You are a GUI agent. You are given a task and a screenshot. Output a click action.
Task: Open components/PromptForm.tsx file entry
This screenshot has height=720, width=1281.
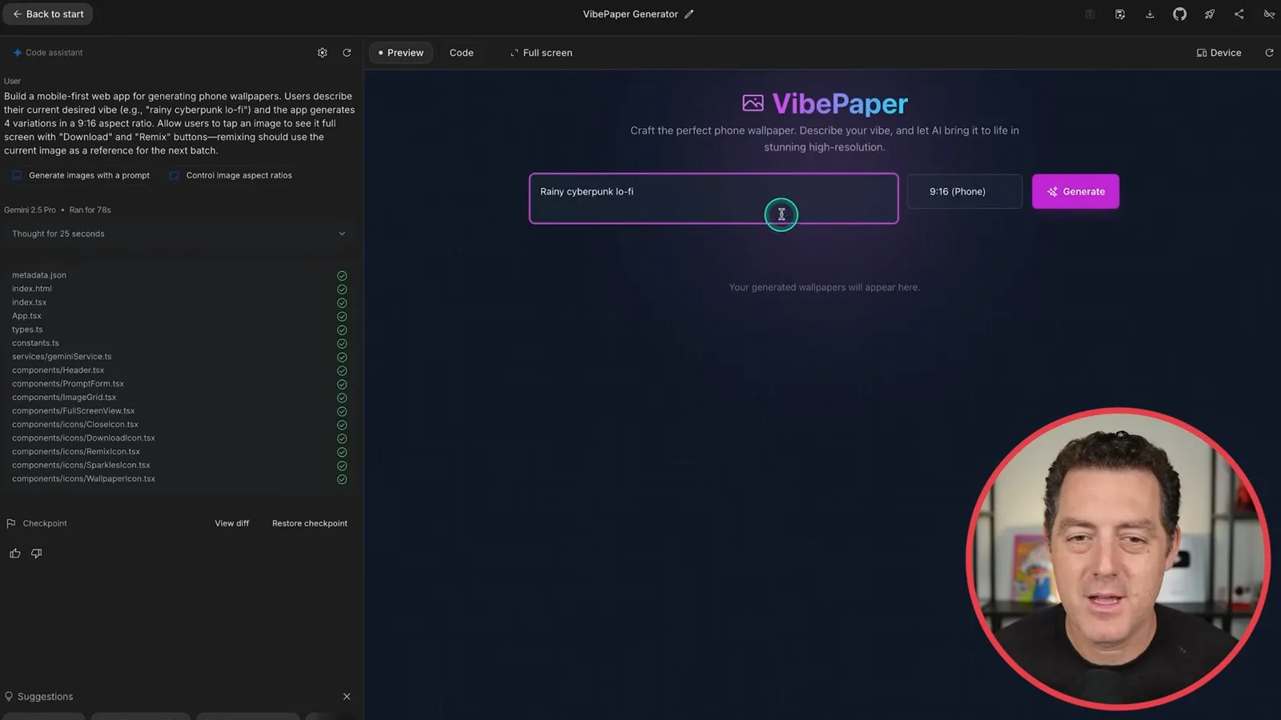68,384
